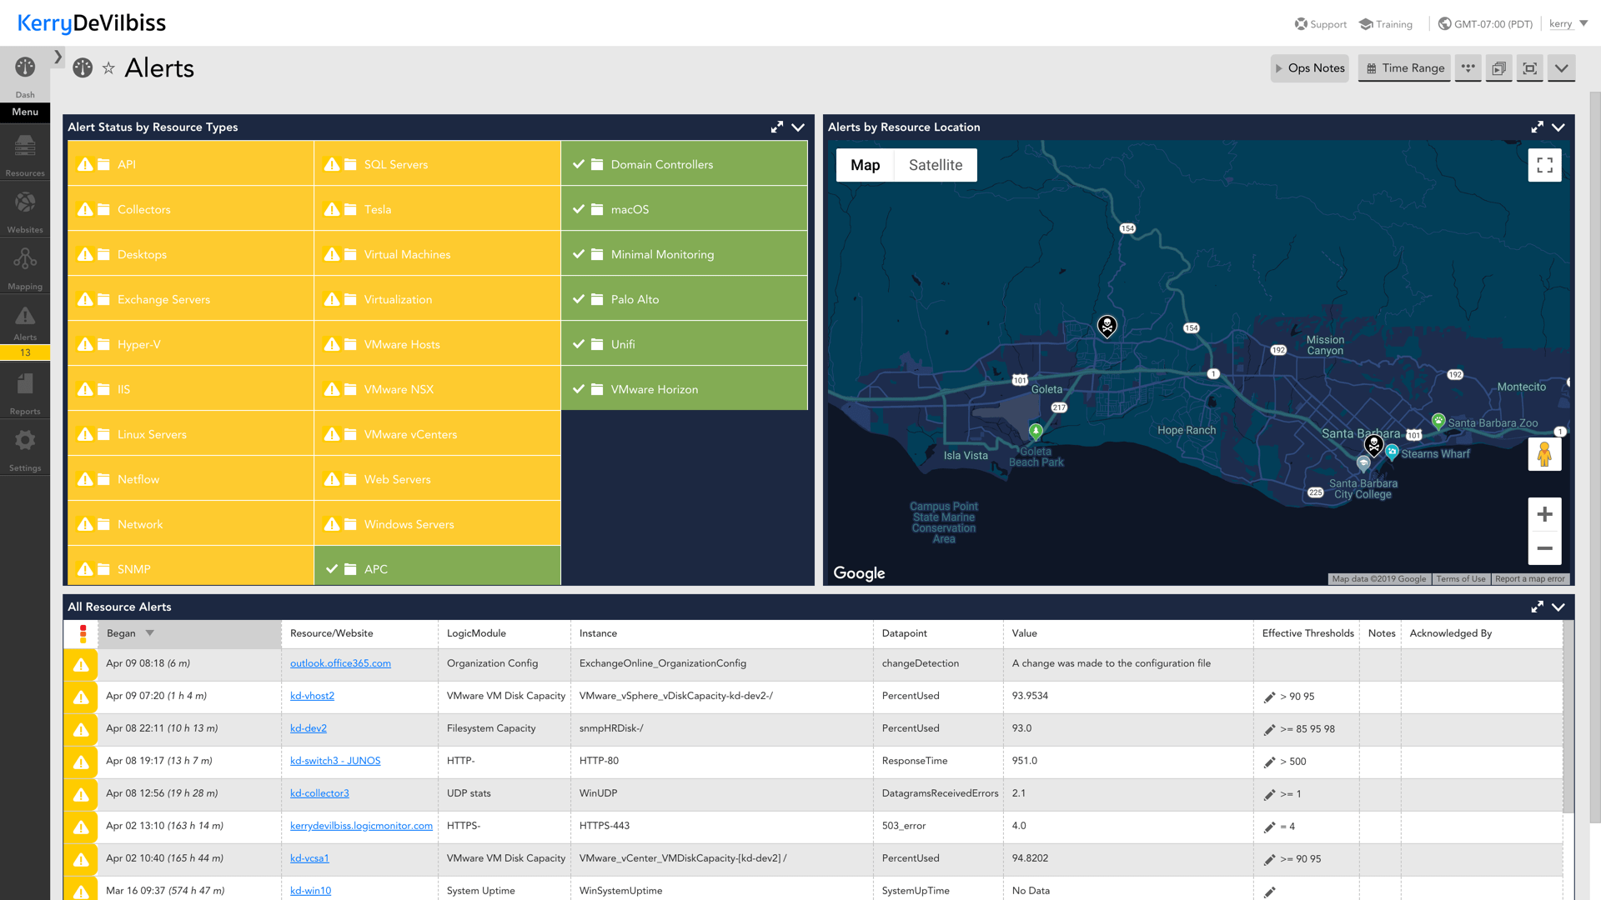This screenshot has height=900, width=1601.
Task: Select the Windows Servers tile
Action: pos(437,524)
